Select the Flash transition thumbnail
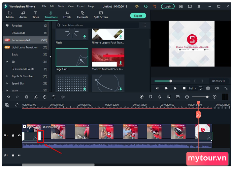This screenshot has height=169, width=231. [x=72, y=34]
